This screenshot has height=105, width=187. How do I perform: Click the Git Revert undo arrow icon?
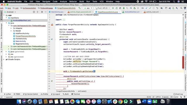point(157,8)
